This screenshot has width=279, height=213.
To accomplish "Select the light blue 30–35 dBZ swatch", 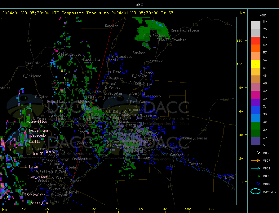I will (x=255, y=118).
